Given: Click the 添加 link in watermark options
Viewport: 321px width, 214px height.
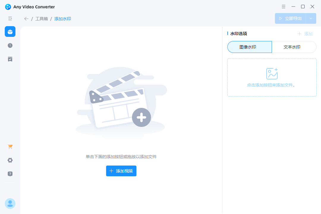Looking at the screenshot, I should click(x=305, y=34).
